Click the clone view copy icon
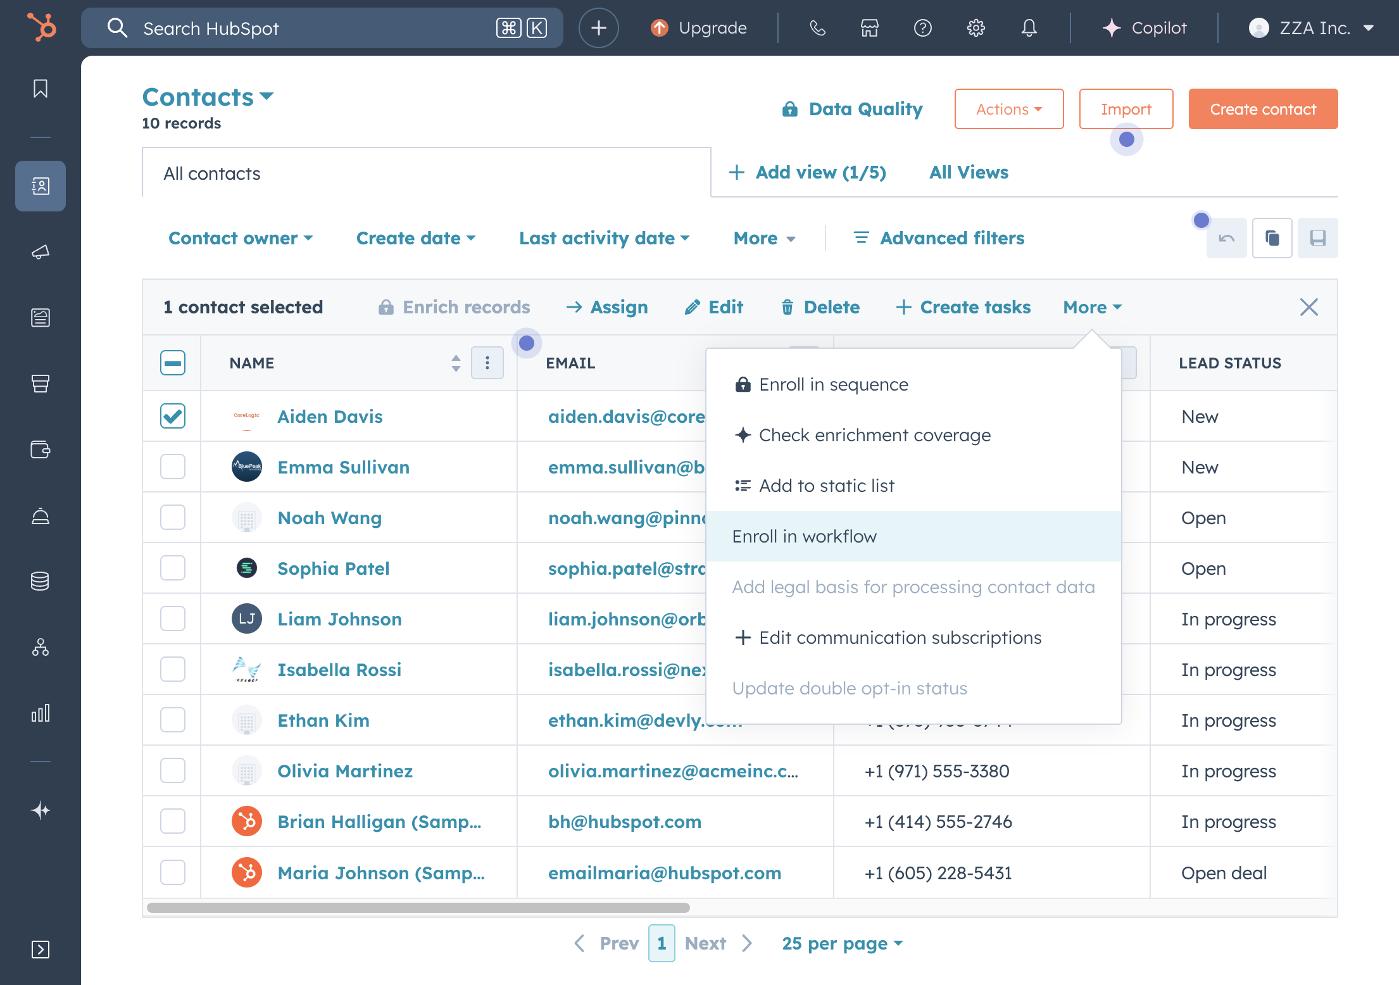The height and width of the screenshot is (985, 1399). [1272, 238]
